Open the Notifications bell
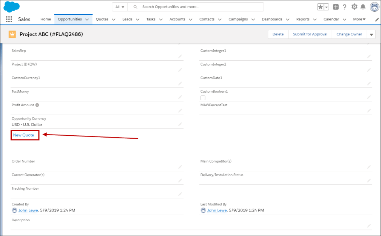The width and height of the screenshot is (381, 236). pos(363,7)
